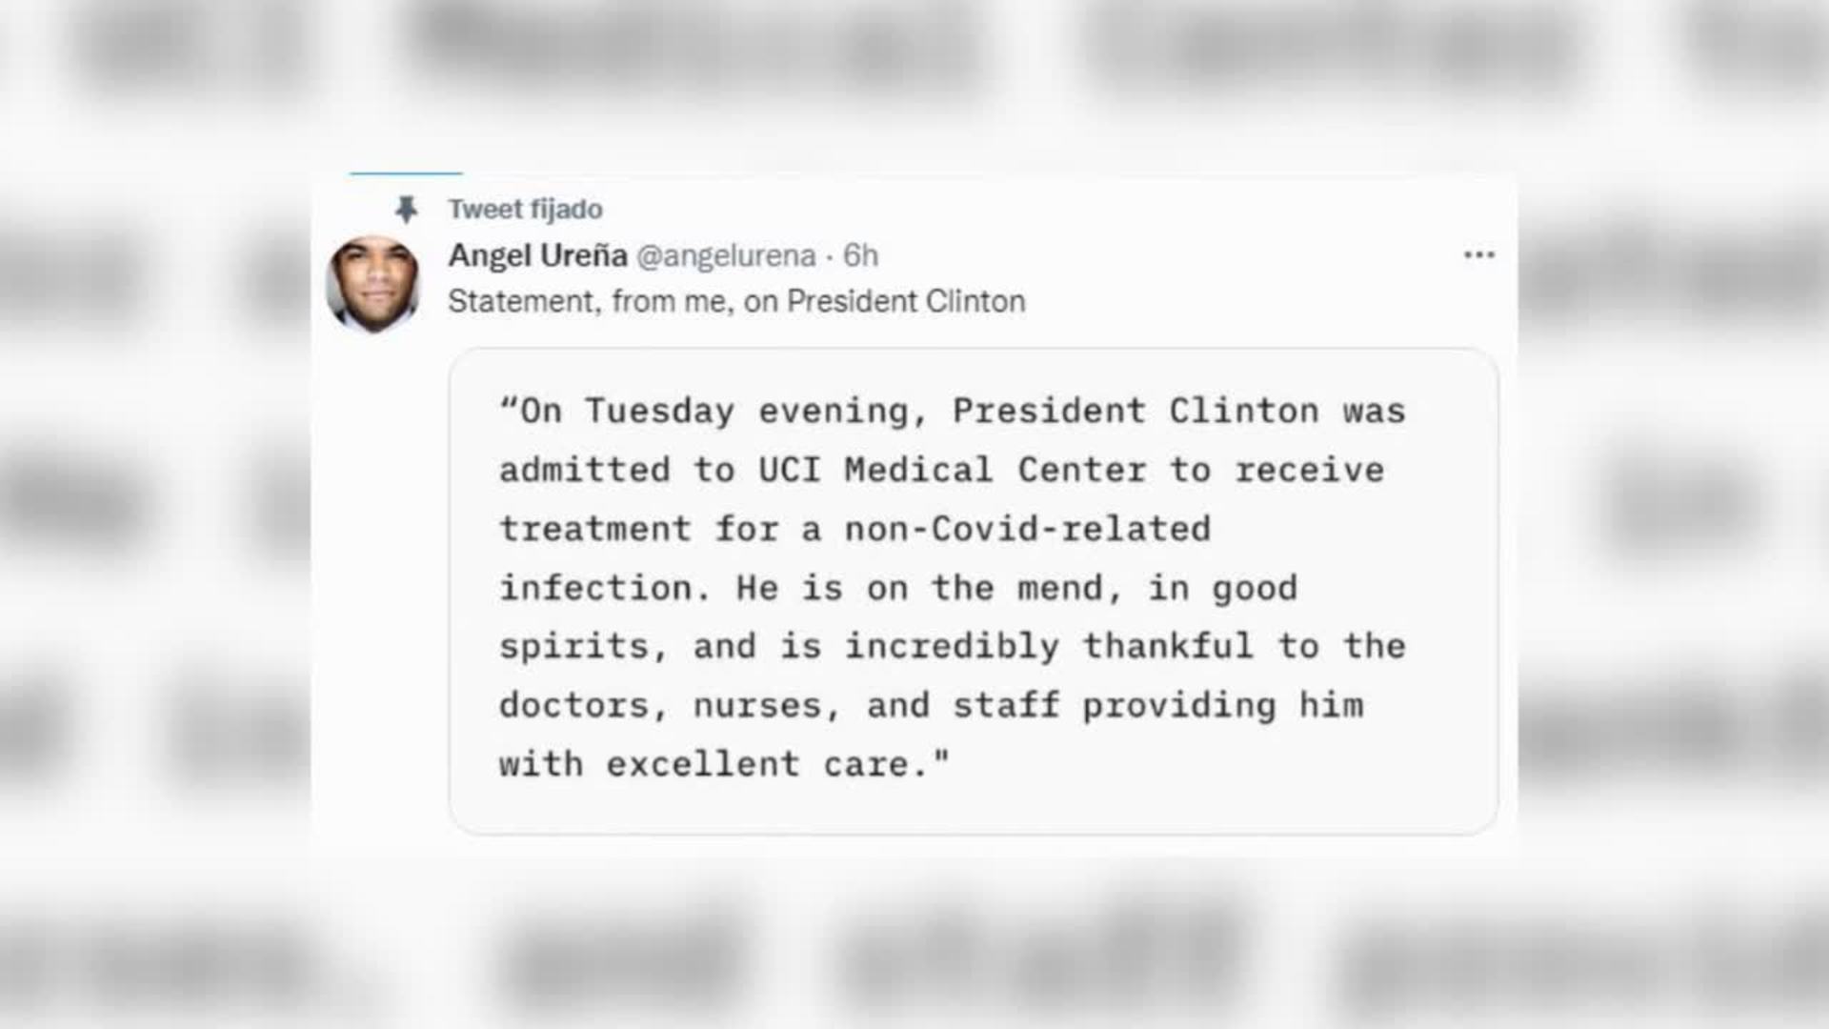Viewport: 1829px width, 1029px height.
Task: Click the pinned tweet pushpin icon
Action: [x=407, y=210]
